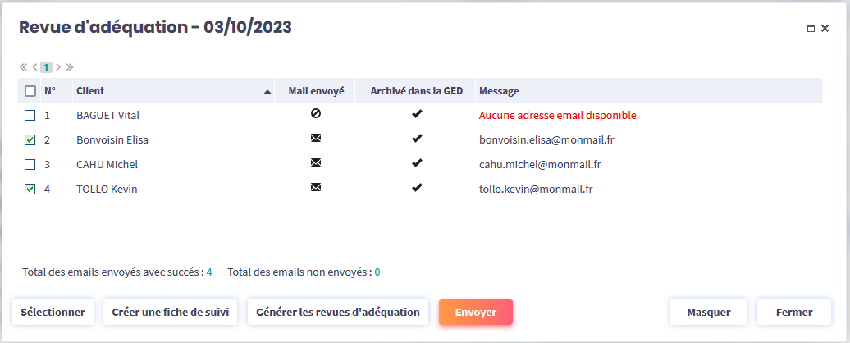850x343 pixels.
Task: Click the Masquer button
Action: pos(708,312)
